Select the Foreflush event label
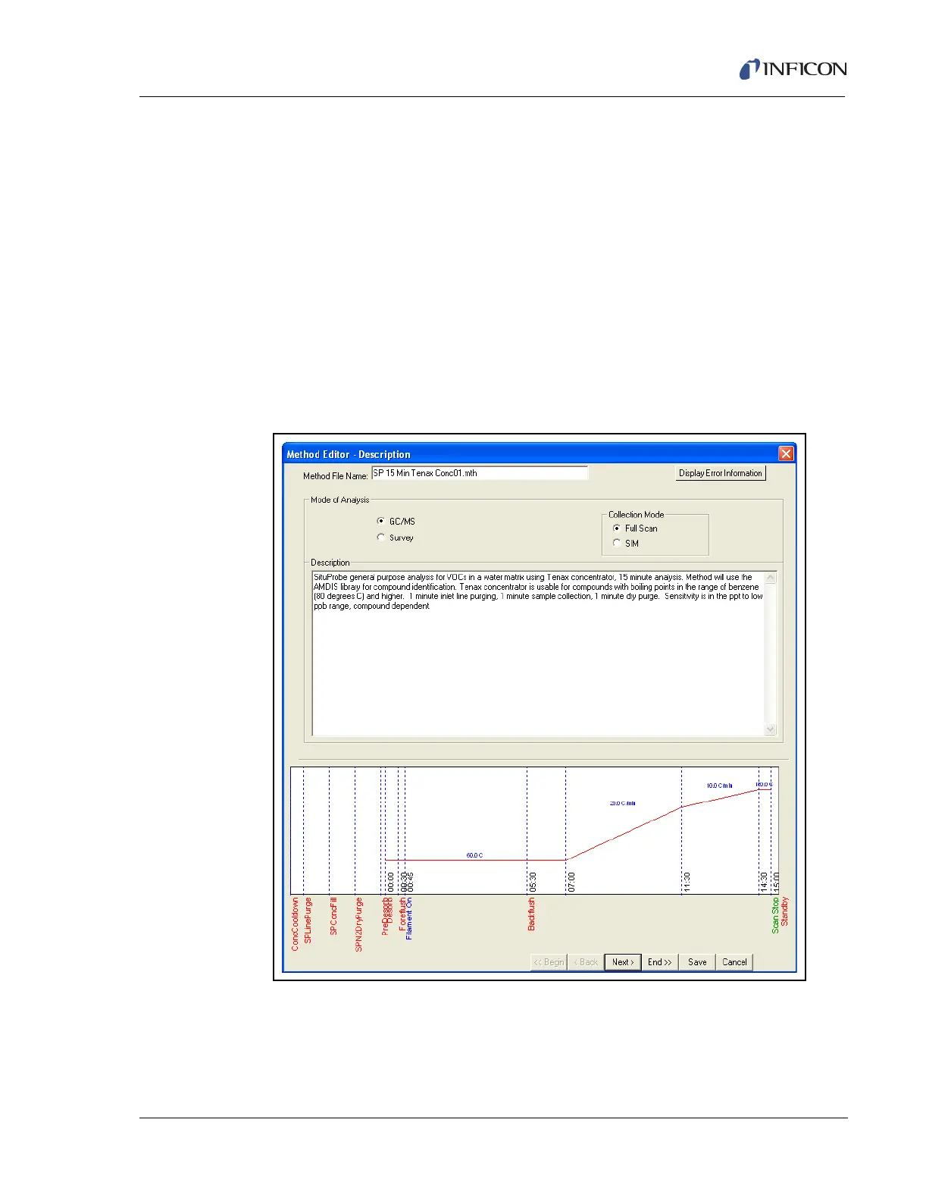Screen dimensions: 926x1201 [x=402, y=914]
